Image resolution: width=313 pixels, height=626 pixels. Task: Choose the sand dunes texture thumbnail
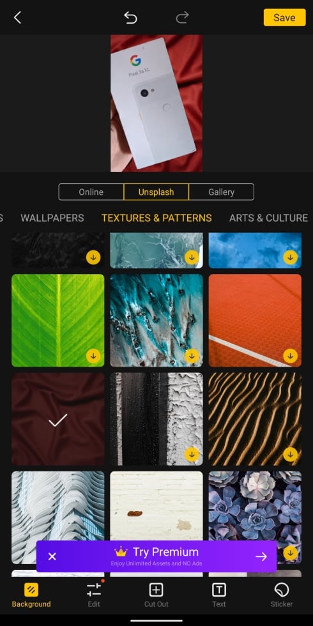click(x=255, y=419)
